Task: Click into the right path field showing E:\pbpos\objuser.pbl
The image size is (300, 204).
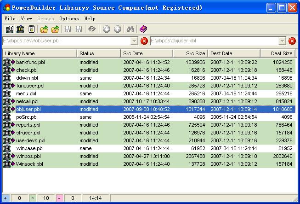Action: pos(213,41)
